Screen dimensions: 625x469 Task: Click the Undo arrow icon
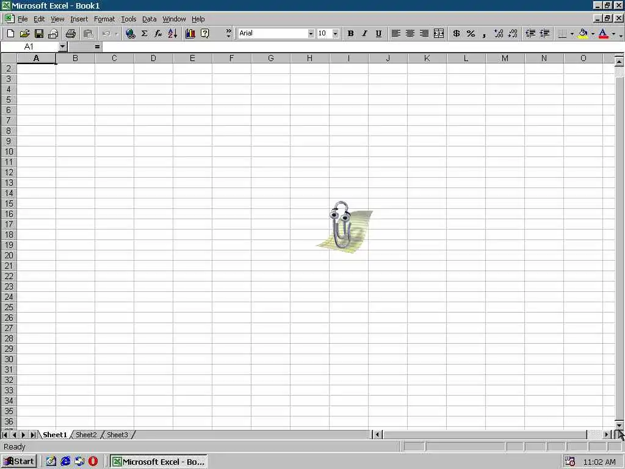[x=106, y=34]
